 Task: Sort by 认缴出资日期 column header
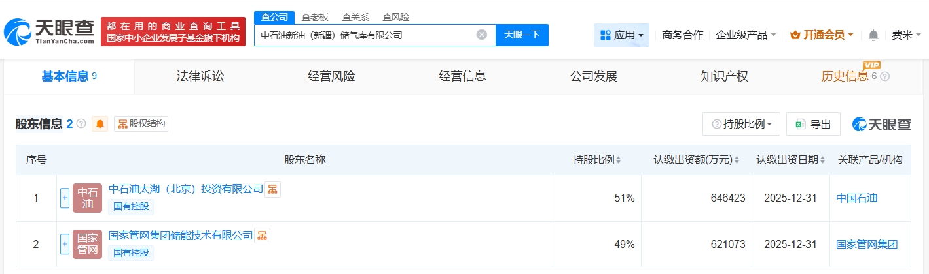point(790,160)
